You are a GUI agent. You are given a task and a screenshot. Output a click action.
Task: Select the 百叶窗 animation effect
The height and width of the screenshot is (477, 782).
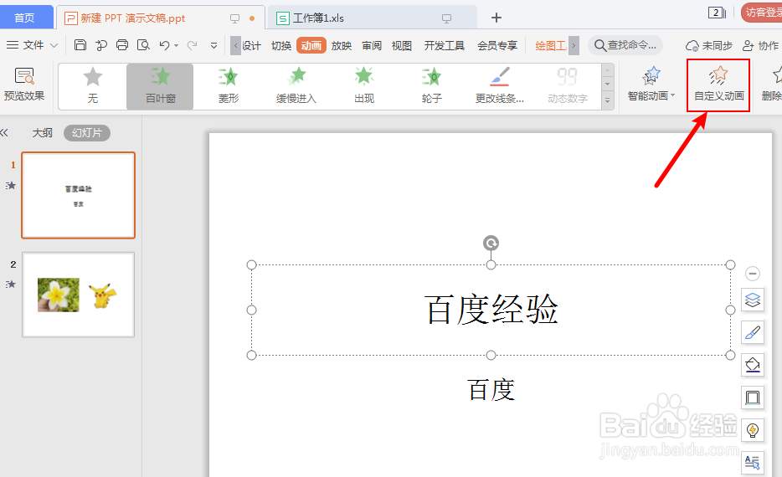pyautogui.click(x=161, y=85)
